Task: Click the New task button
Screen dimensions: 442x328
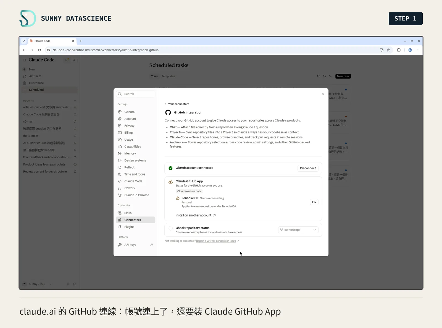Action: coord(343,76)
